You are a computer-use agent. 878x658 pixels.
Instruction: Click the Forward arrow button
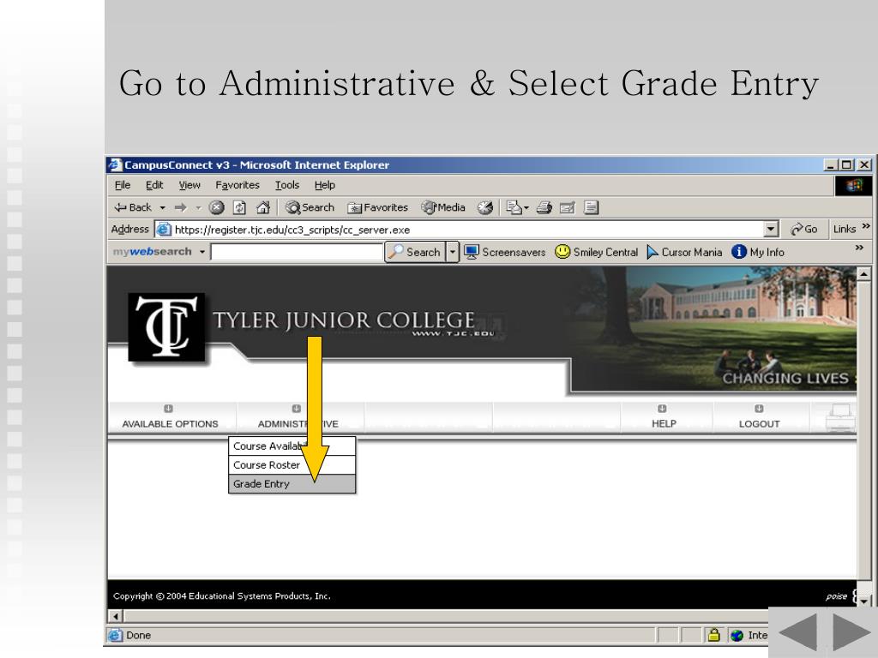pyautogui.click(x=180, y=207)
